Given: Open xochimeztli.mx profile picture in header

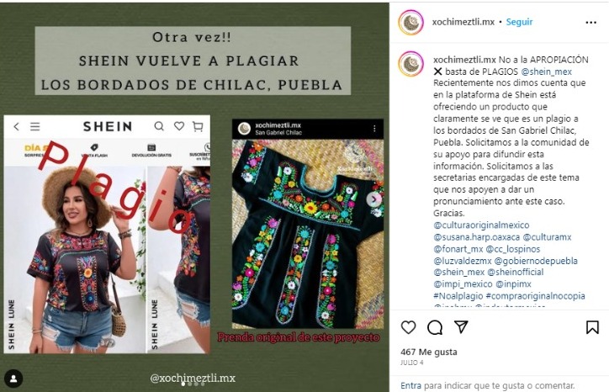Looking at the screenshot, I should point(411,23).
